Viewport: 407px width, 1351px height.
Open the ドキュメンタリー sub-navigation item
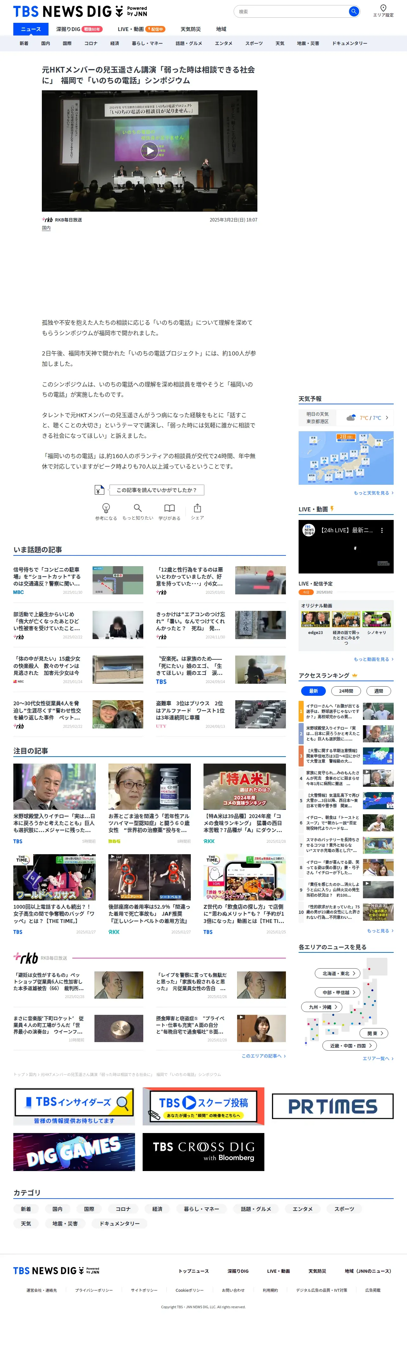coord(349,43)
